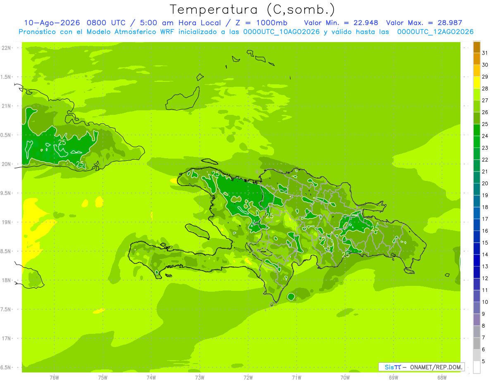Click legend value label '25'

point(485,124)
